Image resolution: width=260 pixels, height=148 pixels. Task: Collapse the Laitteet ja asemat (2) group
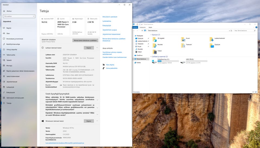click(x=151, y=56)
